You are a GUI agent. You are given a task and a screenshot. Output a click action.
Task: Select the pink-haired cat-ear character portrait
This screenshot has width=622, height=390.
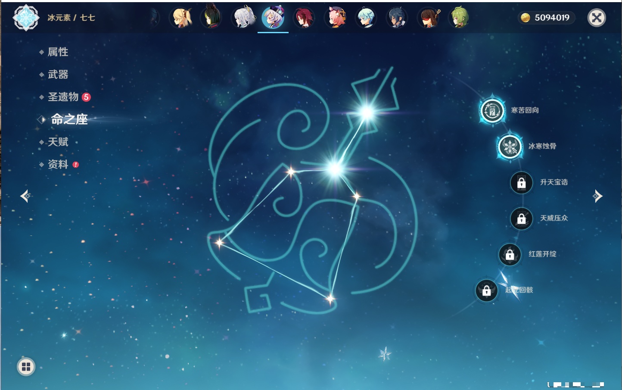[335, 18]
